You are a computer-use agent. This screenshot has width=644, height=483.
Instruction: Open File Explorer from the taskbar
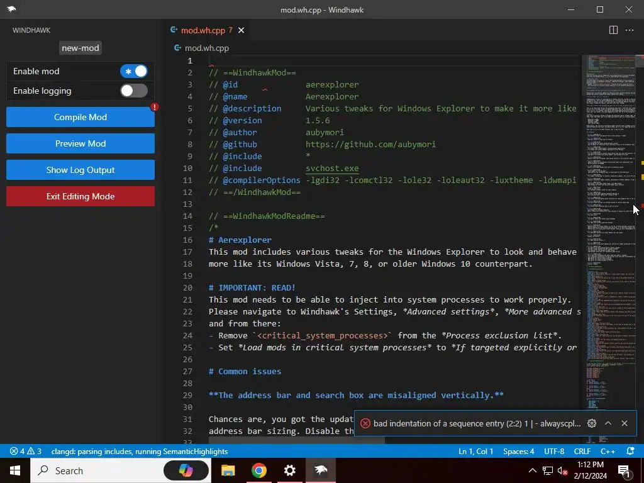pos(228,470)
